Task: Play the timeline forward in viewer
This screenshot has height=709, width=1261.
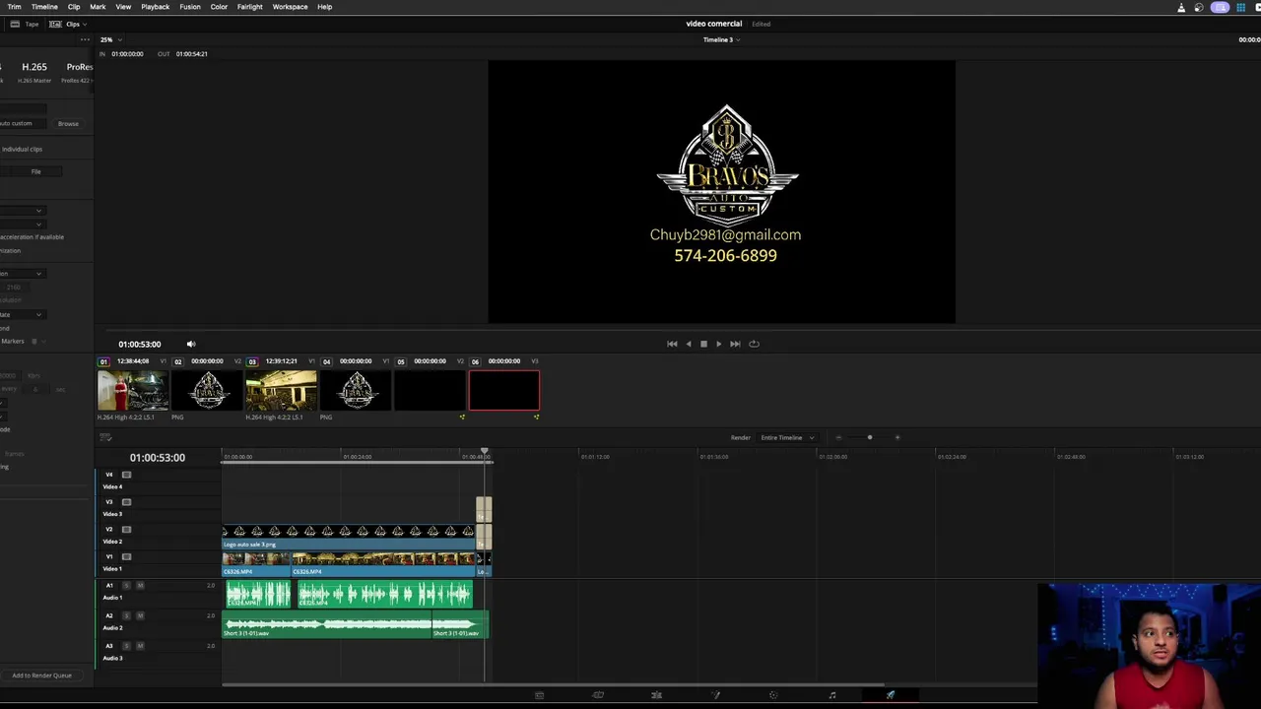Action: click(x=718, y=344)
